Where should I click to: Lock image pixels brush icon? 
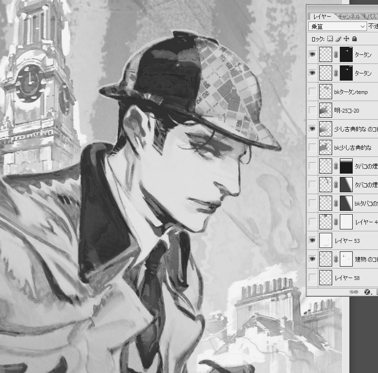[x=338, y=39]
